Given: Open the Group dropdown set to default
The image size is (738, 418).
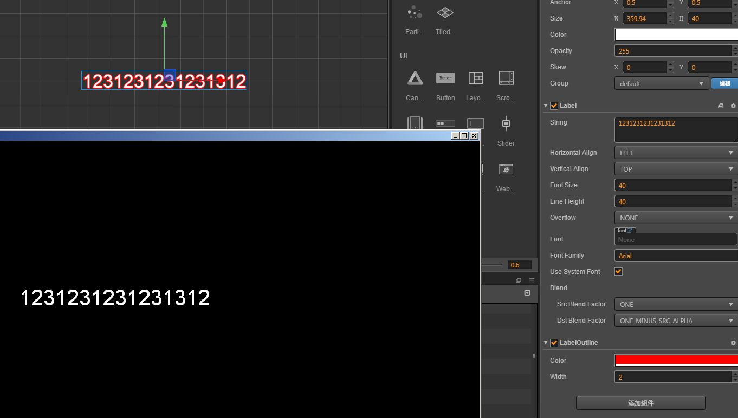Looking at the screenshot, I should click(661, 83).
